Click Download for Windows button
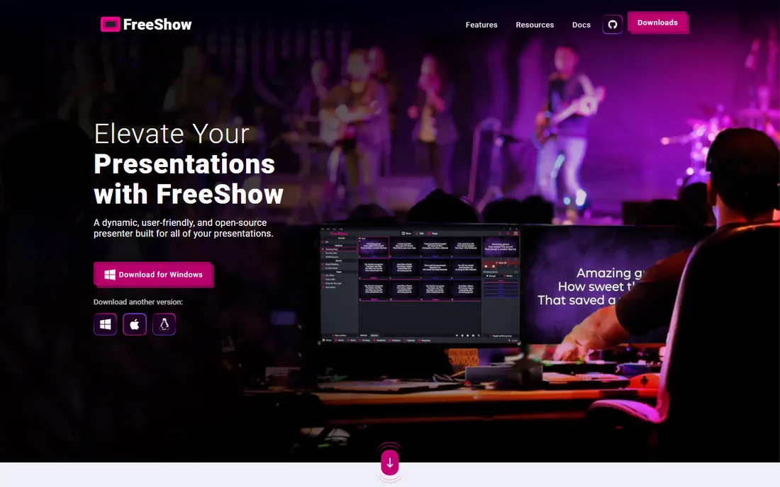 154,275
